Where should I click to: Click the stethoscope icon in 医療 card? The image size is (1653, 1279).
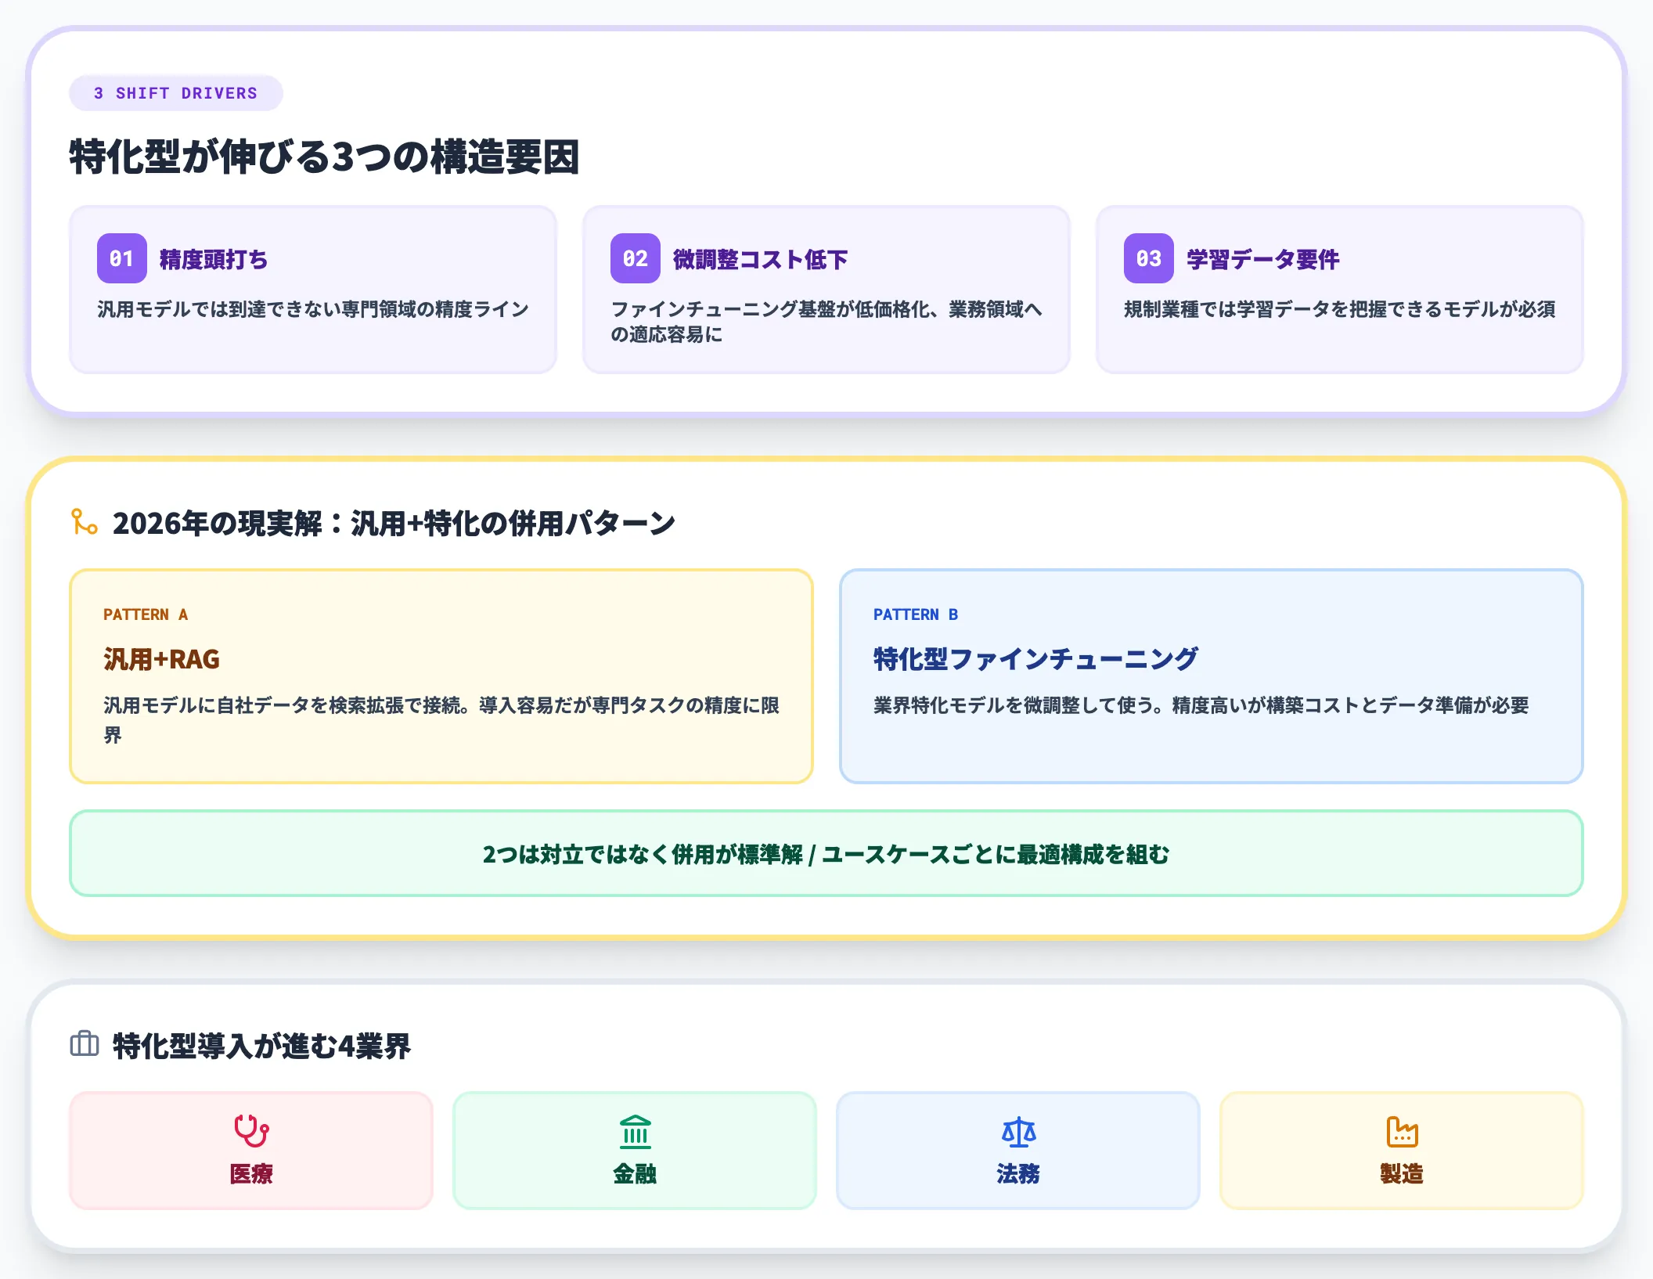251,1131
